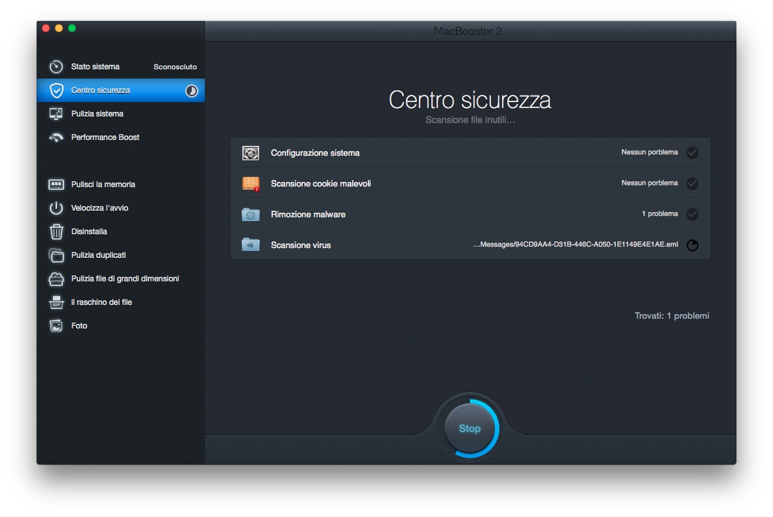Click the Scansione virus folder icon

click(251, 245)
